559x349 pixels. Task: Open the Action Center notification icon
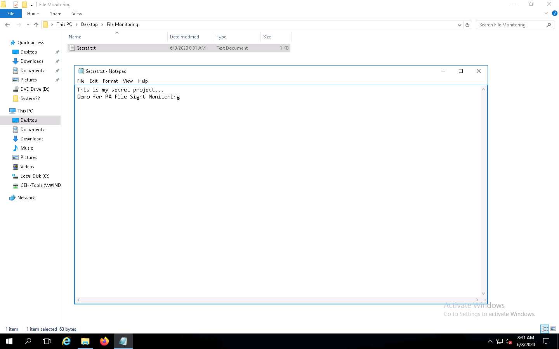(x=546, y=341)
